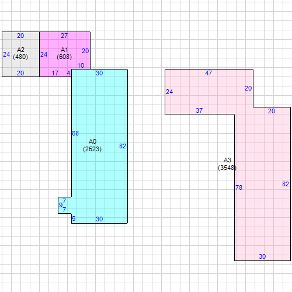Click the '24' dimension inside area A2
Image resolution: width=292 pixels, height=292 pixels.
(6, 54)
